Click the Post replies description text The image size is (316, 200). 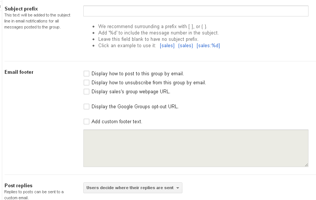(34, 195)
